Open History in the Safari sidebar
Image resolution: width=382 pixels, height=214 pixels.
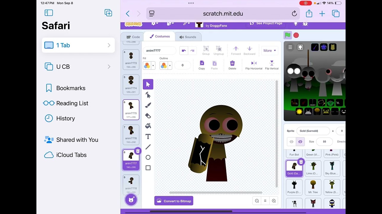click(x=78, y=118)
